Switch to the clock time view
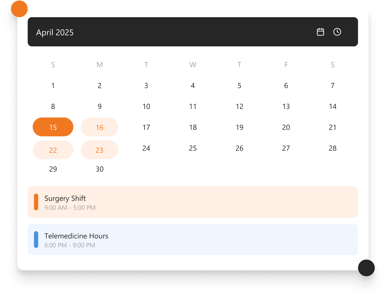 click(x=337, y=32)
